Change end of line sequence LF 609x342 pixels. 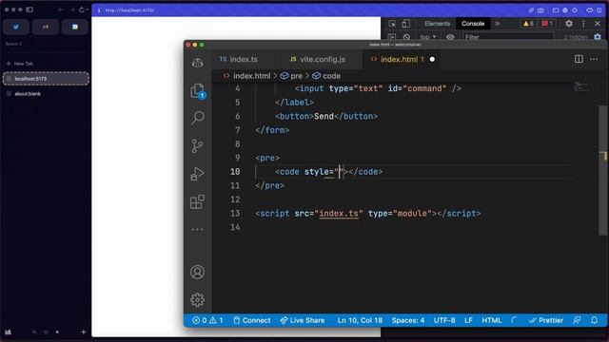click(468, 320)
